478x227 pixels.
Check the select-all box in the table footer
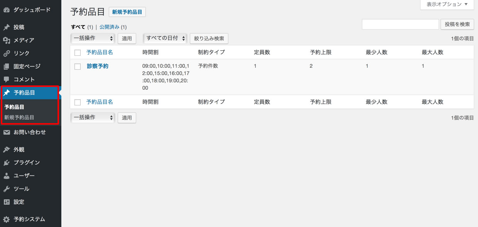point(78,102)
